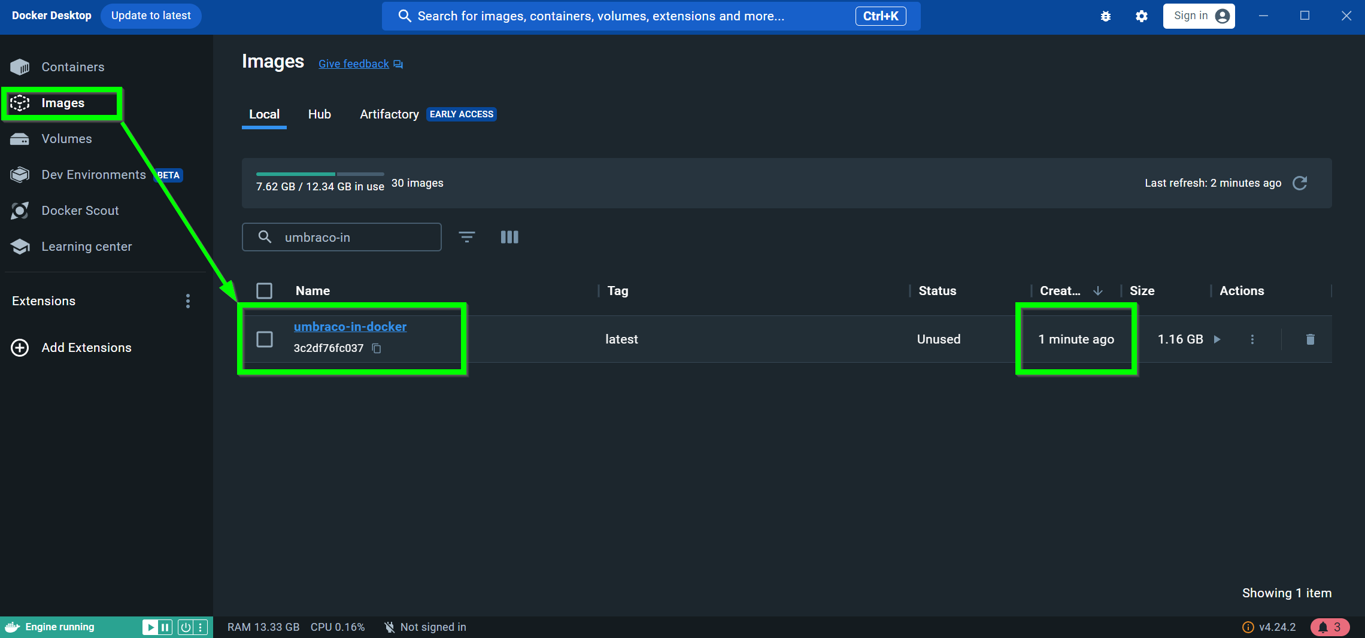1365x638 pixels.
Task: Copy image ID 3c2df76fc037
Action: click(377, 348)
